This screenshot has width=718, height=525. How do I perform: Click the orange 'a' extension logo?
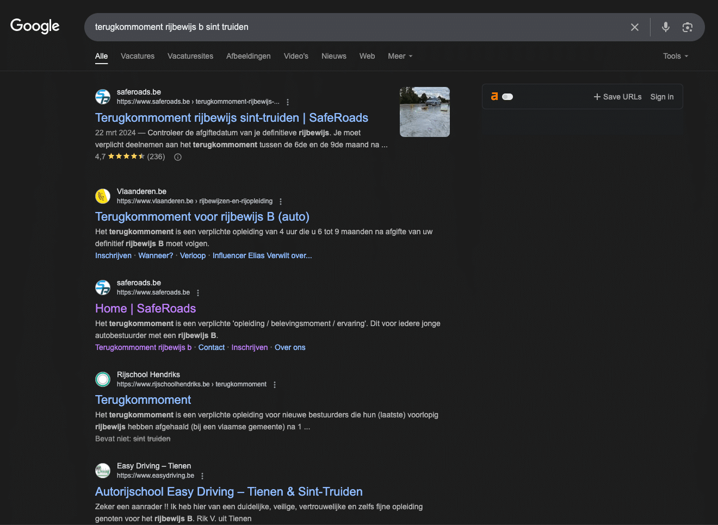pos(494,96)
